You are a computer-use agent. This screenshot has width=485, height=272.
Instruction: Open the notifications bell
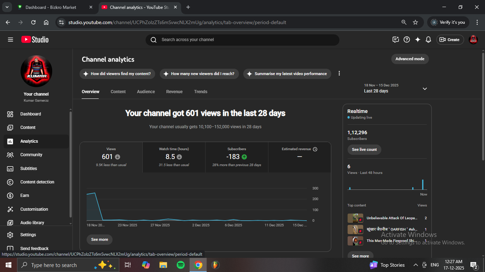(x=428, y=40)
